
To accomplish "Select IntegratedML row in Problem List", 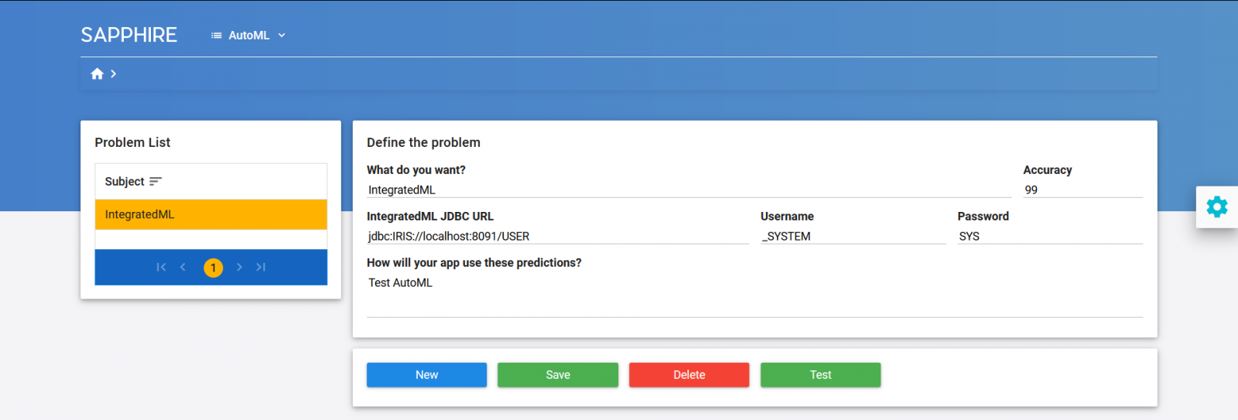I will click(x=211, y=214).
